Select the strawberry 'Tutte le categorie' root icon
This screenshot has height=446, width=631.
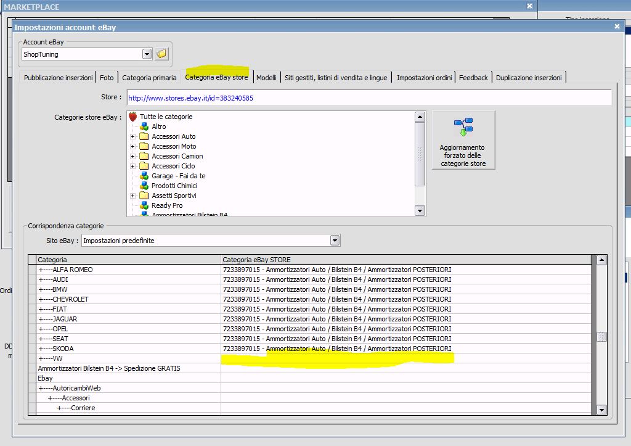click(x=132, y=117)
